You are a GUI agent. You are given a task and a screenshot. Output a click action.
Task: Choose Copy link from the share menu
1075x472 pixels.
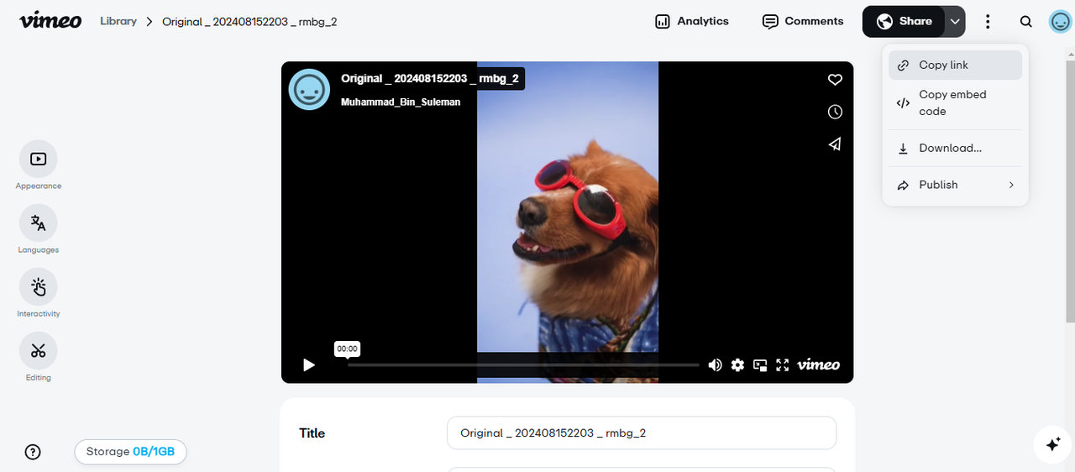tap(956, 65)
